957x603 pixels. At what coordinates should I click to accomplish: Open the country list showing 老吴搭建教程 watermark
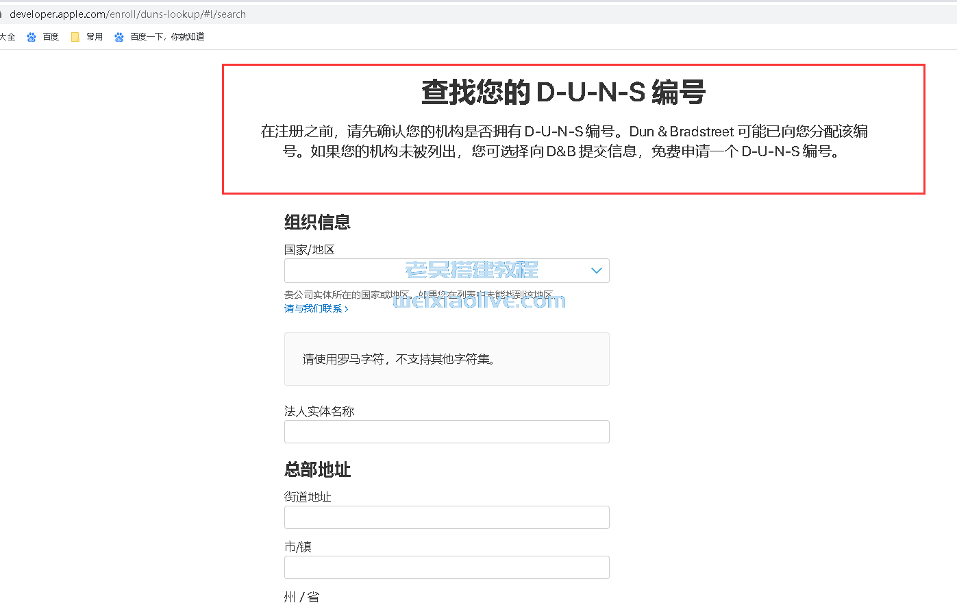pyautogui.click(x=446, y=270)
